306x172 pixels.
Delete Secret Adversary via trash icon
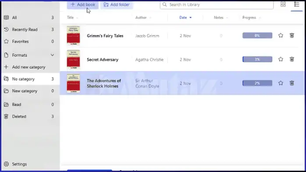[292, 59]
